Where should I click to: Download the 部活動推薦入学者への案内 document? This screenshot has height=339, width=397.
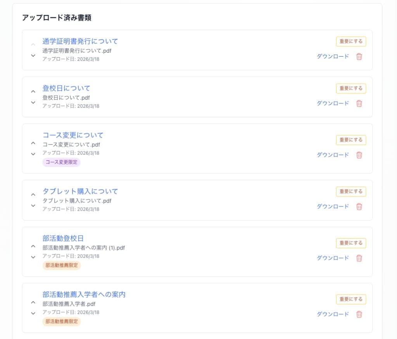(x=333, y=314)
